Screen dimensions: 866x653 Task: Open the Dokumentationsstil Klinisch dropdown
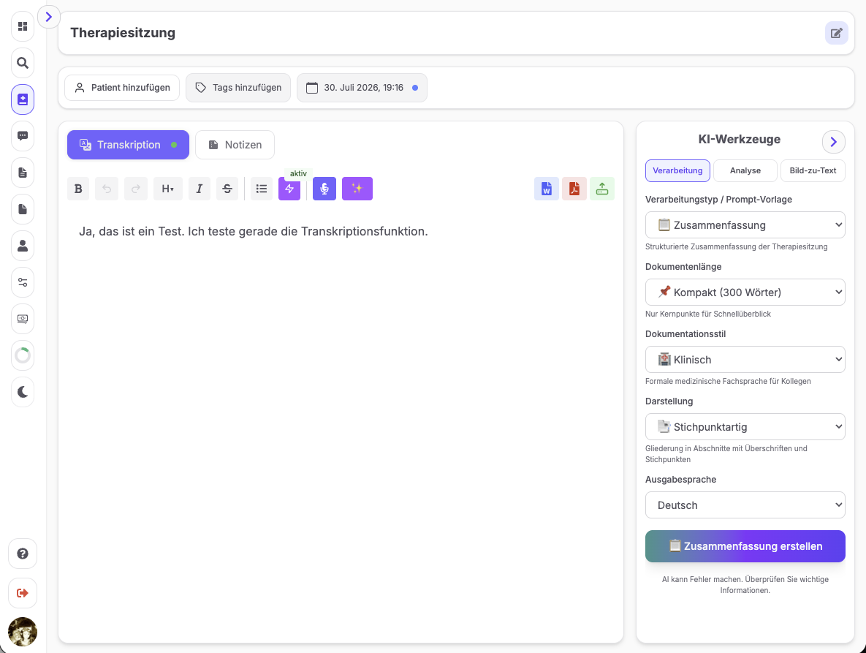745,360
